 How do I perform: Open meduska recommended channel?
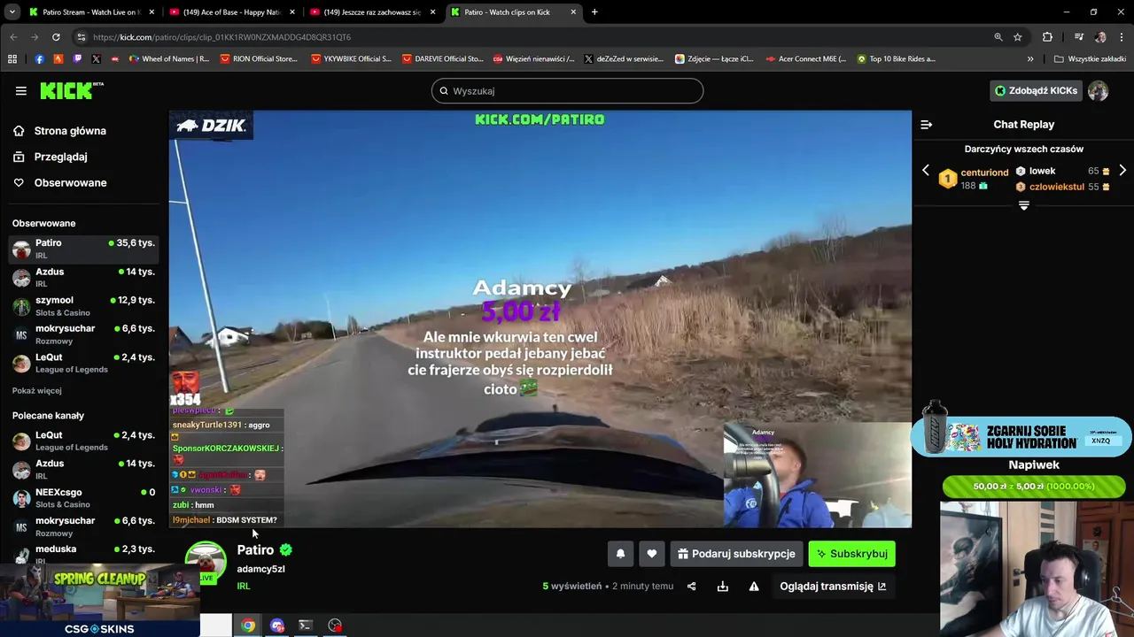84,554
